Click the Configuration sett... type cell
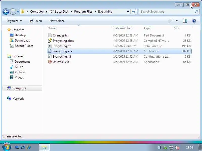This screenshot has height=151, width=202. point(157,57)
